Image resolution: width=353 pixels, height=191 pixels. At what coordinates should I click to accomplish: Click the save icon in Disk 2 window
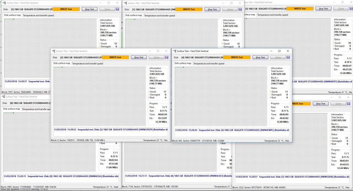click(x=167, y=57)
